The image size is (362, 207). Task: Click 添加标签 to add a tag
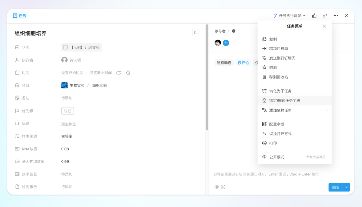pyautogui.click(x=69, y=124)
